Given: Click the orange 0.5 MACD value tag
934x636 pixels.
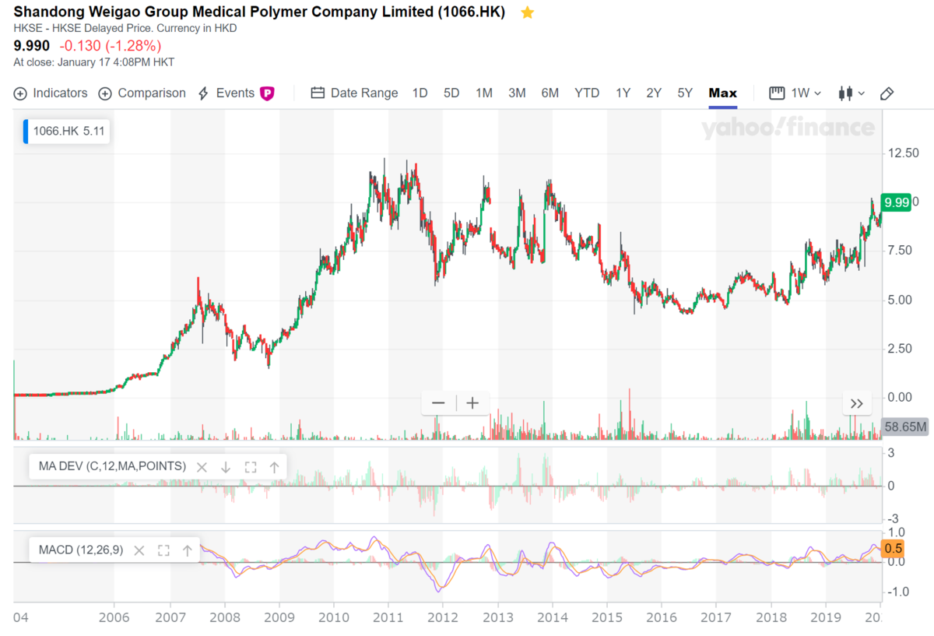Looking at the screenshot, I should point(893,548).
